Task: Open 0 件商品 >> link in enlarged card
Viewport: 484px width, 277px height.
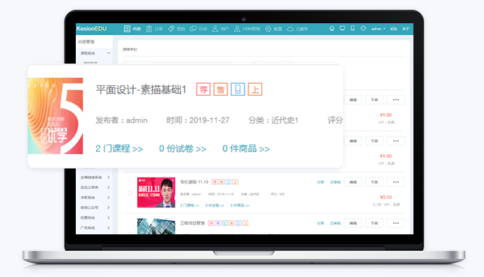Action: tap(246, 149)
